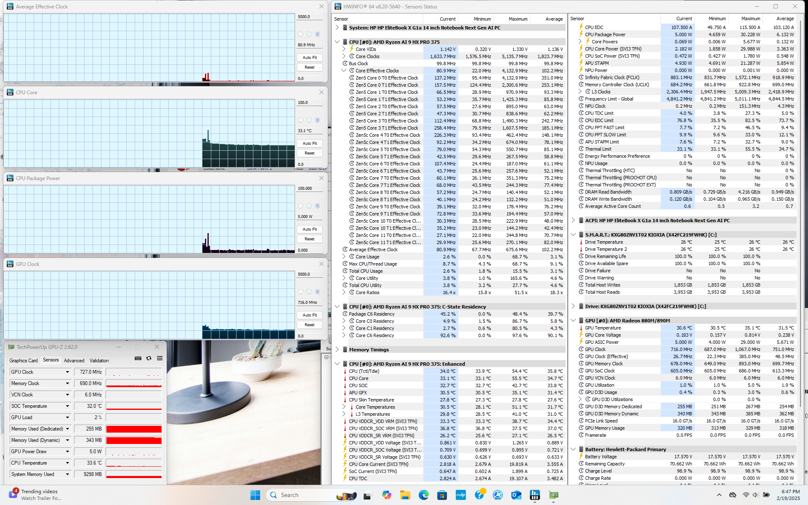The width and height of the screenshot is (808, 505).
Task: Reset the GPU Clock graph
Action: 310,325
